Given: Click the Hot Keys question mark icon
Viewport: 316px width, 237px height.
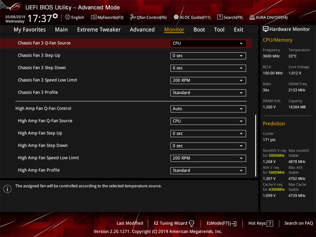Looking at the screenshot, I should [x=270, y=223].
